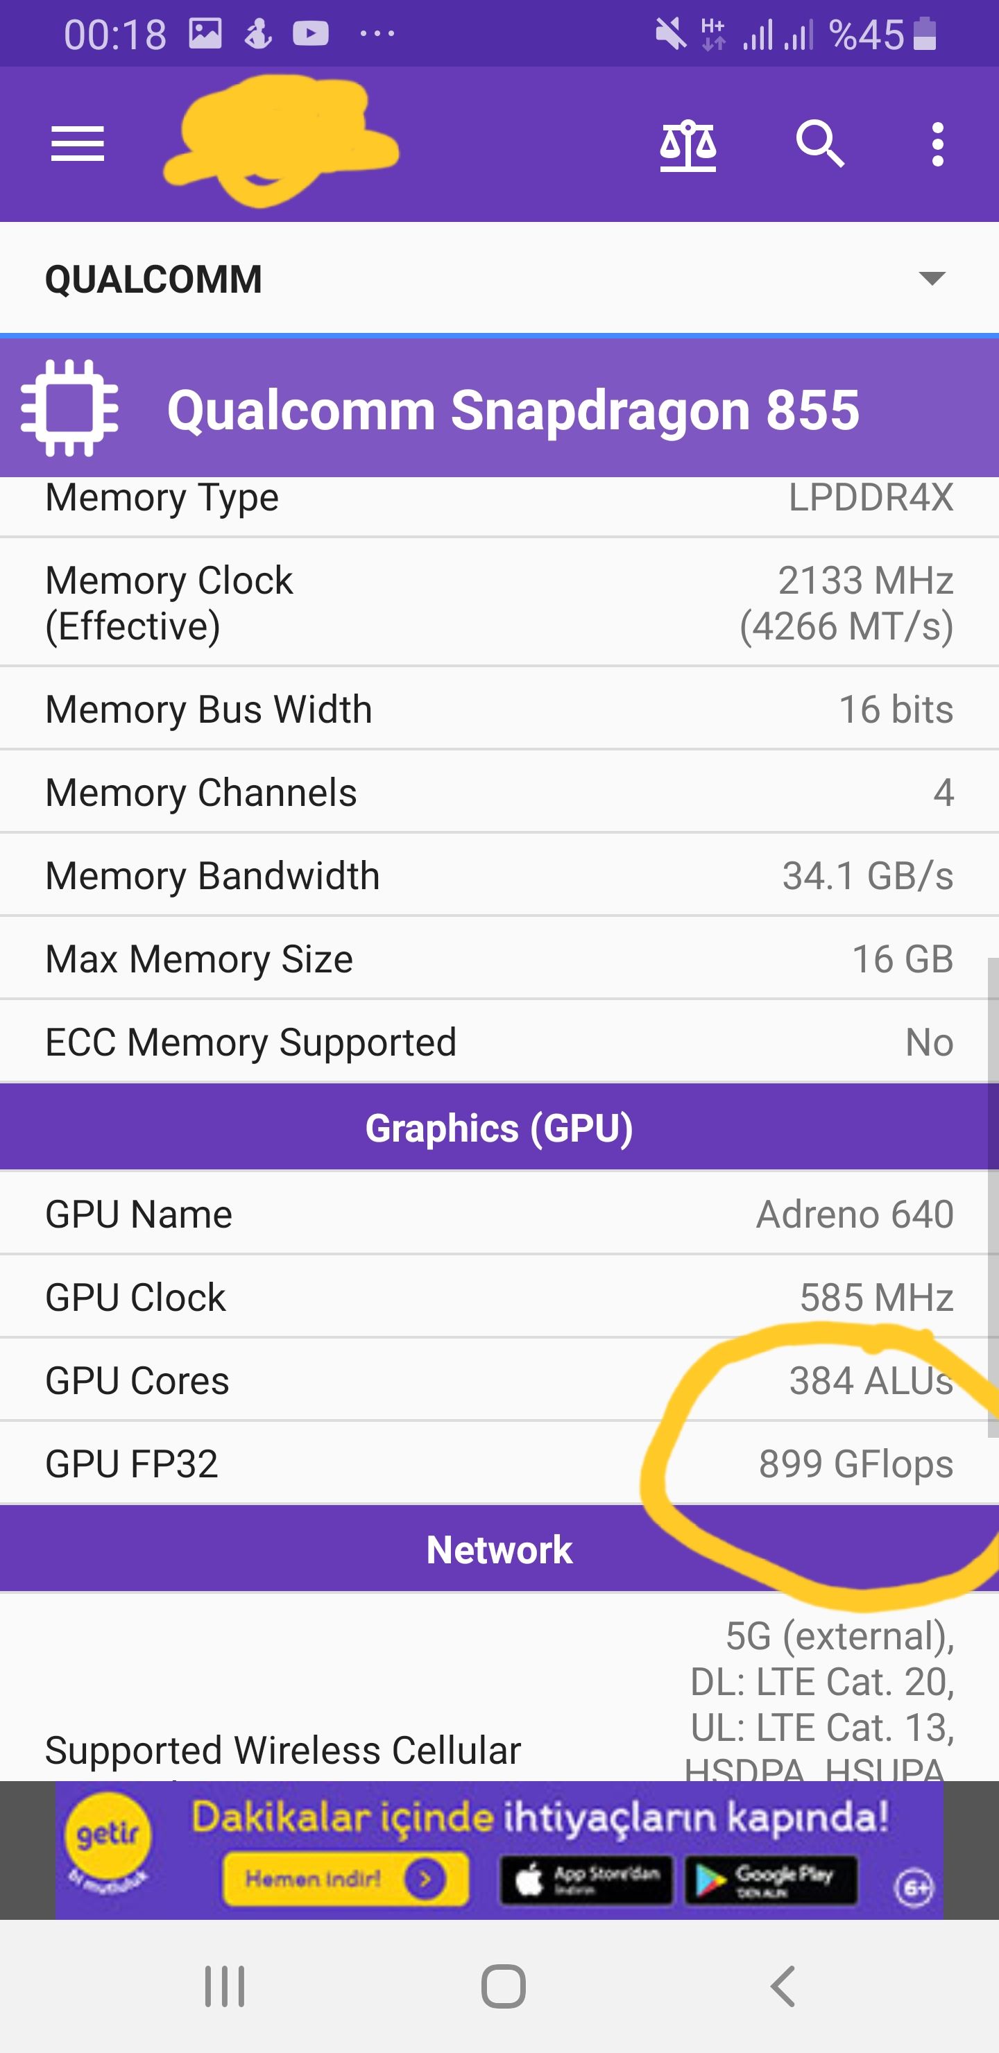Viewport: 999px width, 2053px height.
Task: Tap the Network section header
Action: coord(499,1549)
